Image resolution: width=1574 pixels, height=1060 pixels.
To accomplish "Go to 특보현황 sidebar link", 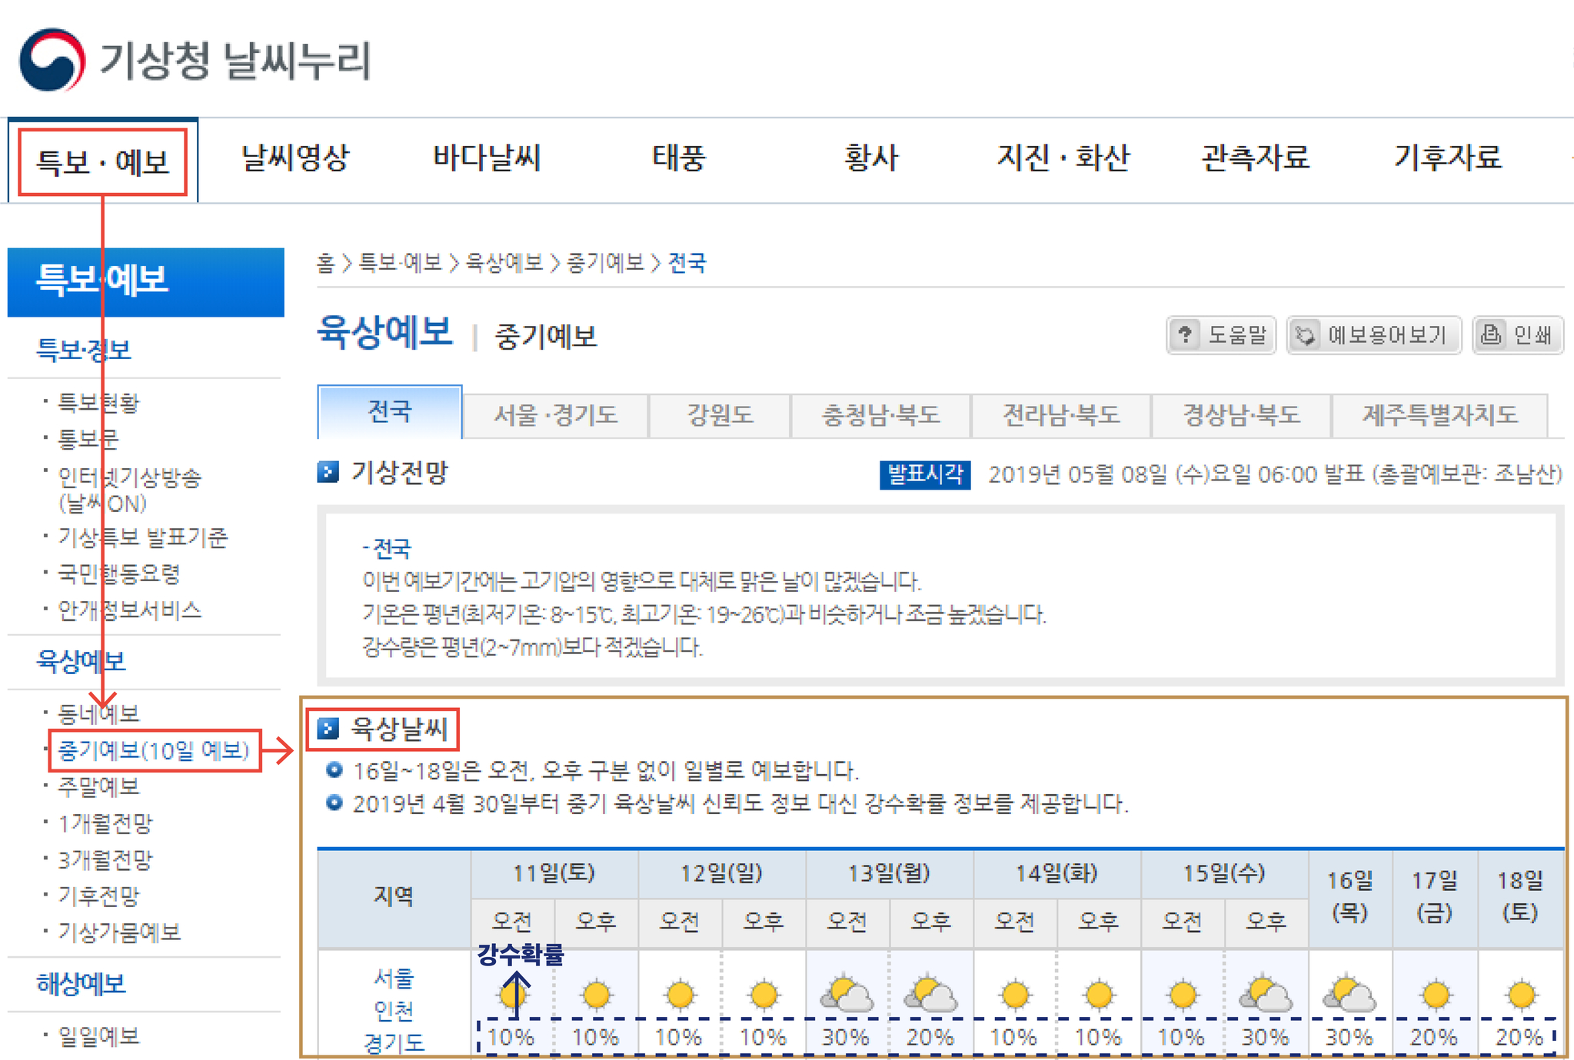I will [x=98, y=402].
